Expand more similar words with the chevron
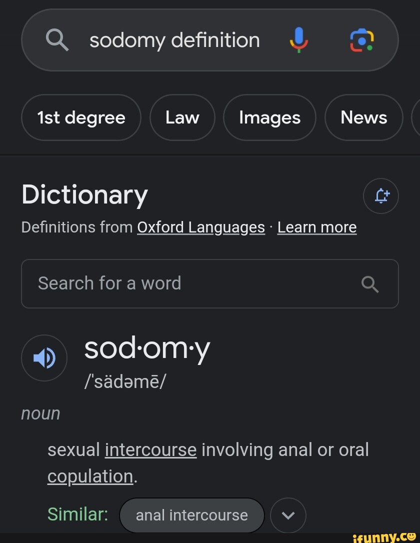This screenshot has width=420, height=543. [288, 515]
